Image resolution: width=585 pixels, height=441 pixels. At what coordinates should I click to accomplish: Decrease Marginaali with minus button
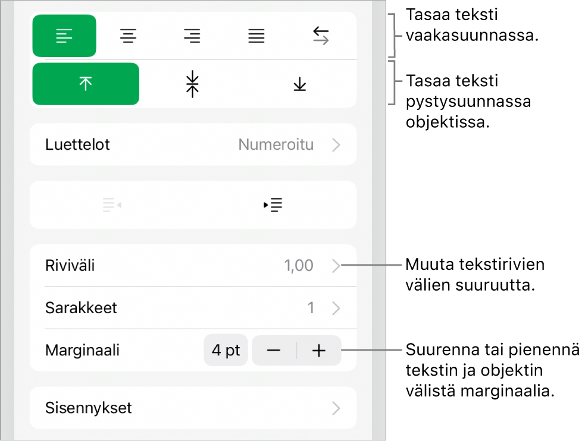[274, 351]
